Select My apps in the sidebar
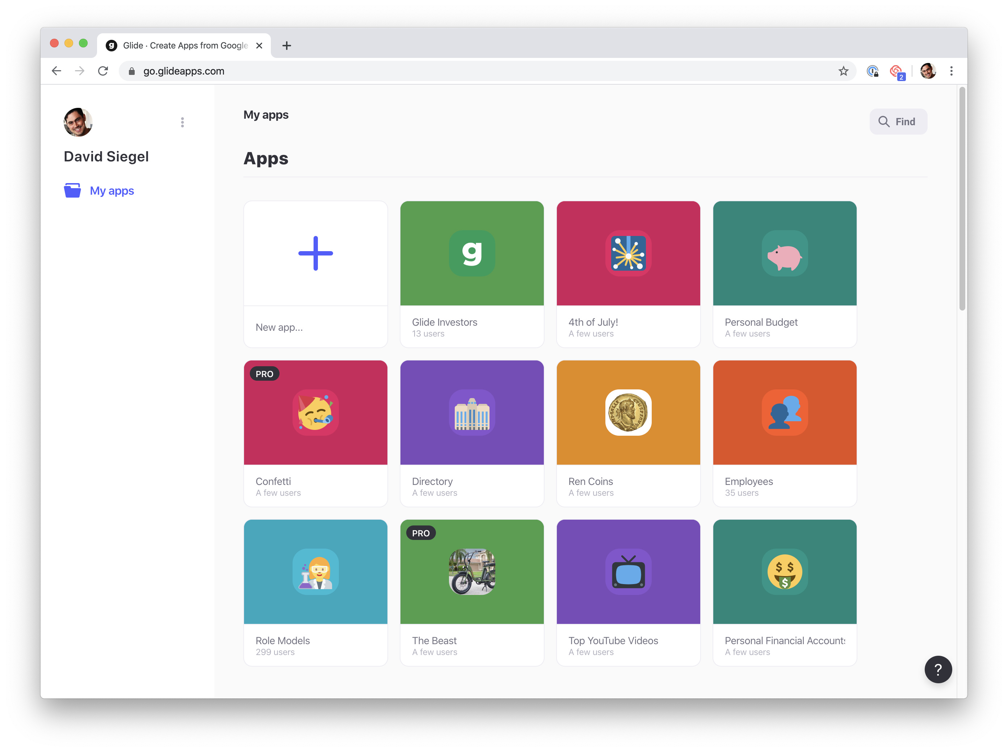Image resolution: width=1008 pixels, height=752 pixels. pos(111,191)
